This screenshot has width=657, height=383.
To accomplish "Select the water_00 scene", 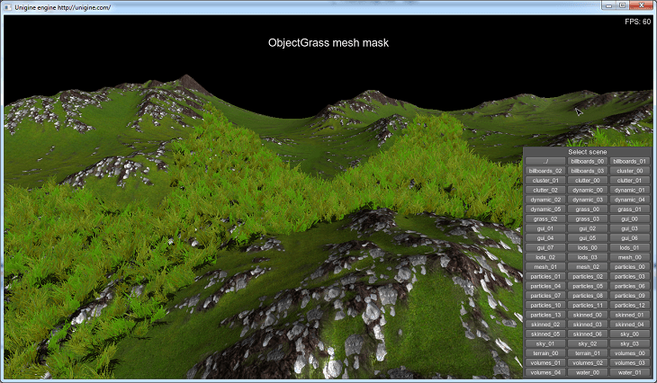I will coord(588,372).
